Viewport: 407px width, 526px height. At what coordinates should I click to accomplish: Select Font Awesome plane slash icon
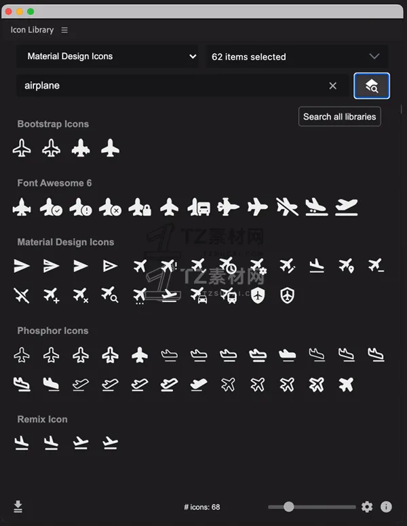pos(288,207)
